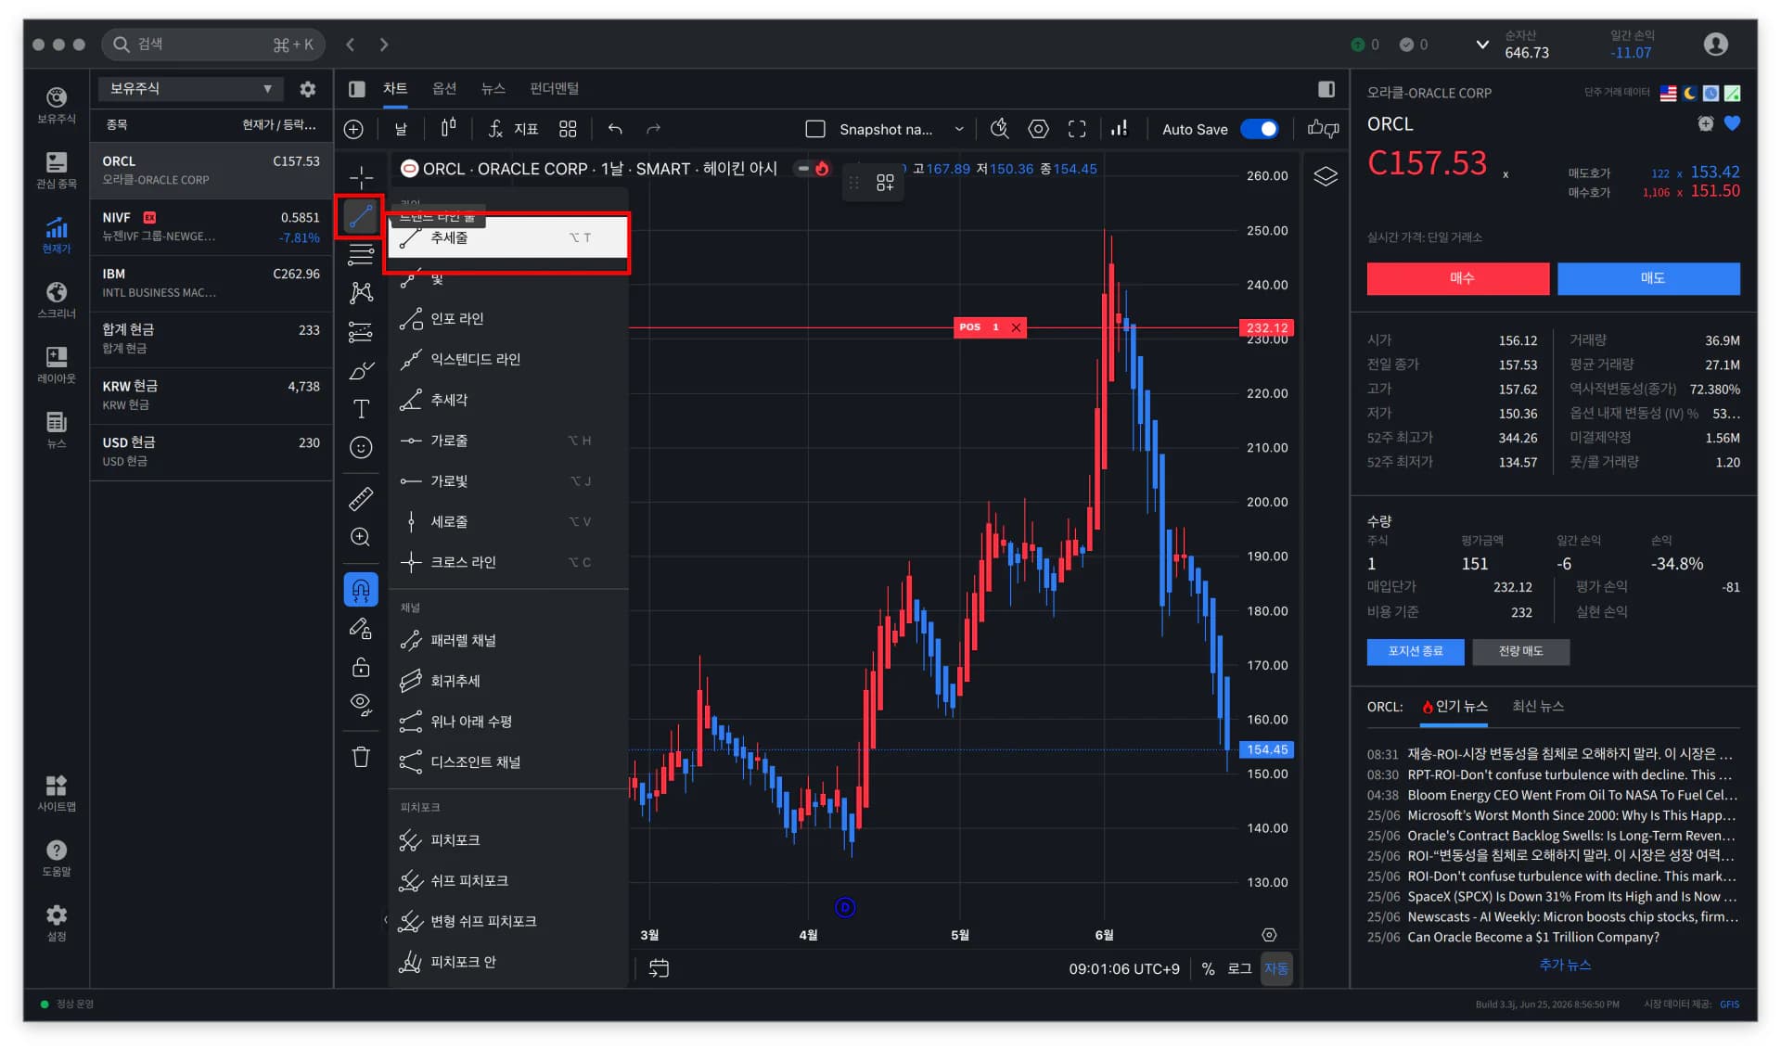
Task: Click the D dividend marker on timeline
Action: 844,907
